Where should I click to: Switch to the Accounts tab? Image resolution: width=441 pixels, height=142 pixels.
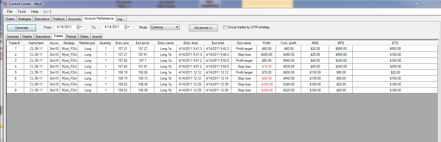point(74,19)
